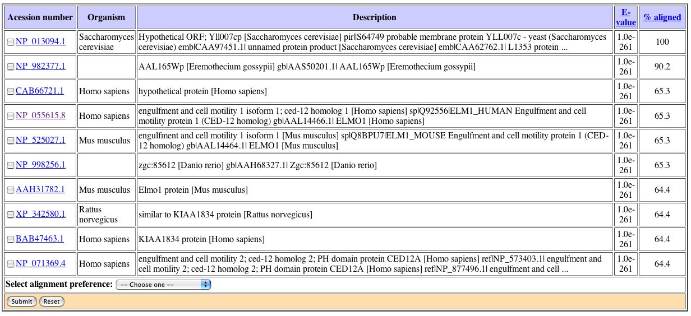Sort by the E-value column header
The height and width of the screenshot is (316, 691).
(626, 17)
